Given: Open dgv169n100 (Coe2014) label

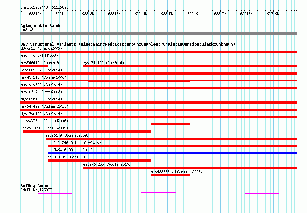Looking at the screenshot, I should (41, 99).
